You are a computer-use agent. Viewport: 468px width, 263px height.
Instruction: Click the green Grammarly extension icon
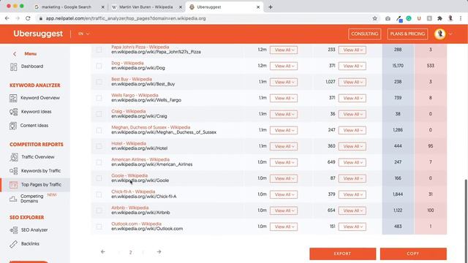click(x=409, y=18)
